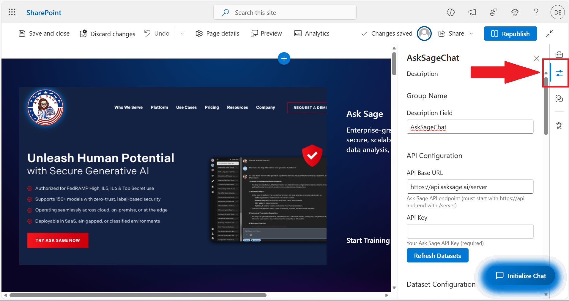
Task: Open Page details
Action: pyautogui.click(x=217, y=34)
